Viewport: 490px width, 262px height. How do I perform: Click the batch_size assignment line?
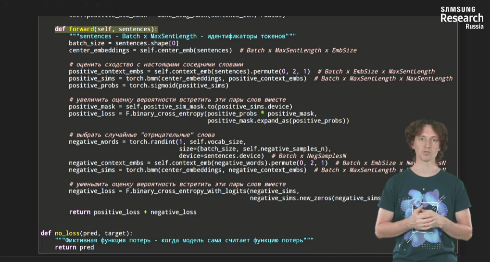pos(123,43)
